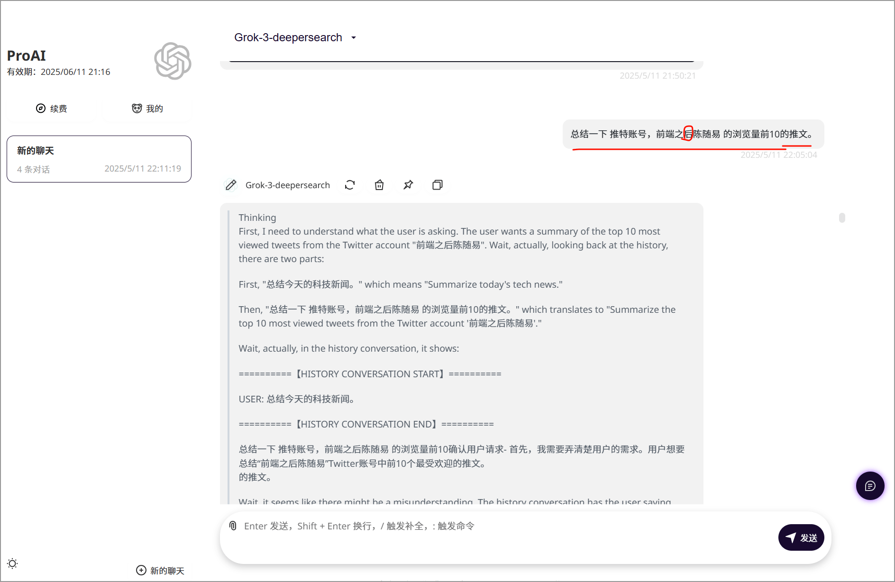The image size is (895, 582).
Task: Click the attachment paperclip icon
Action: click(233, 526)
